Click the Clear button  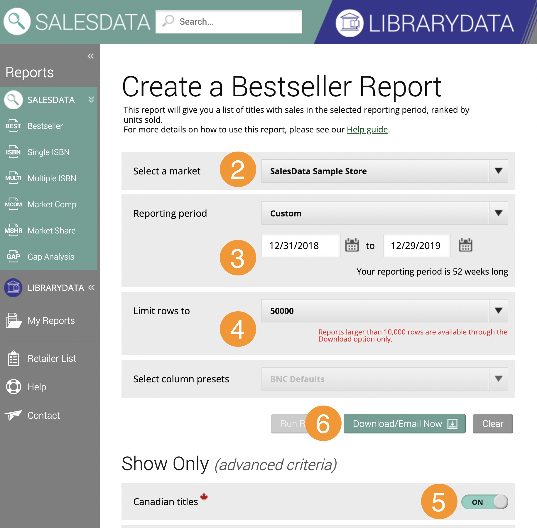(493, 424)
